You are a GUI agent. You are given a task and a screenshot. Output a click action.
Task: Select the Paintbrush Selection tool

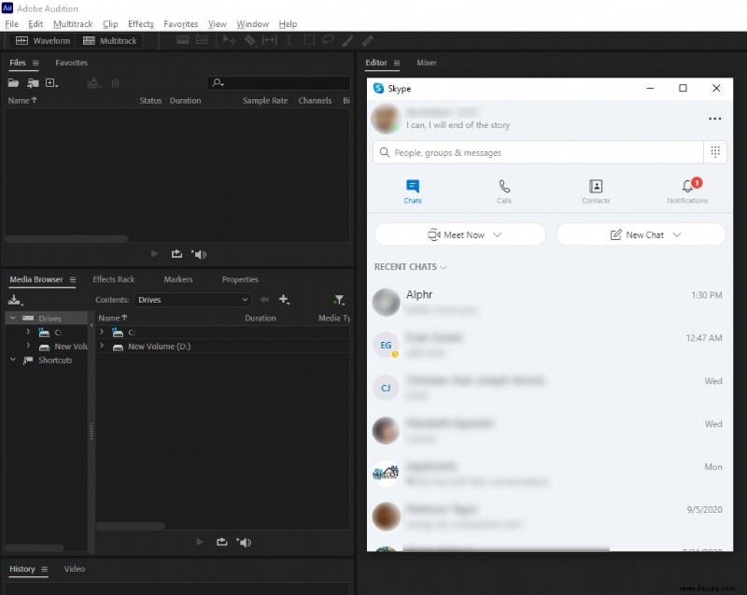point(347,40)
